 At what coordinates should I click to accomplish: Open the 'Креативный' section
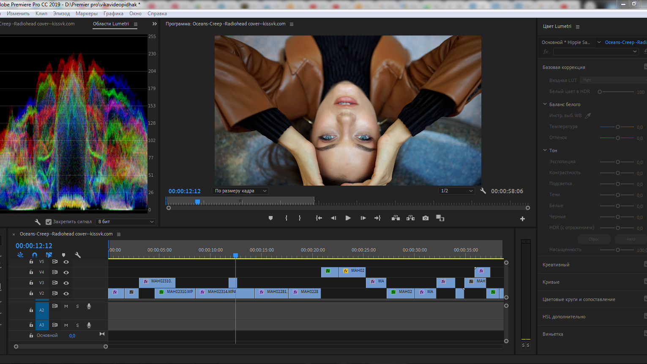[x=556, y=265]
